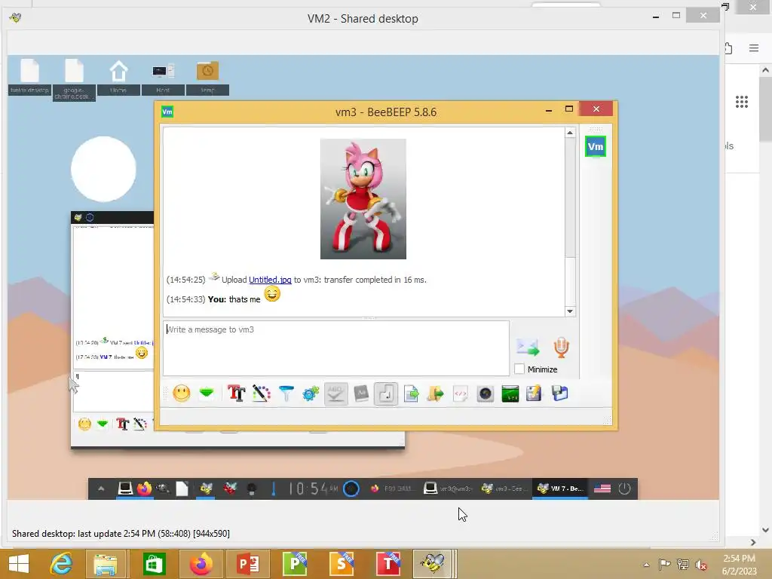Click the green desktop sharing screen icon
Image resolution: width=772 pixels, height=579 pixels.
click(x=510, y=394)
